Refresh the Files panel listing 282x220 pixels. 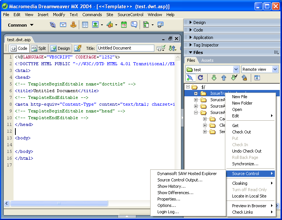coord(201,78)
